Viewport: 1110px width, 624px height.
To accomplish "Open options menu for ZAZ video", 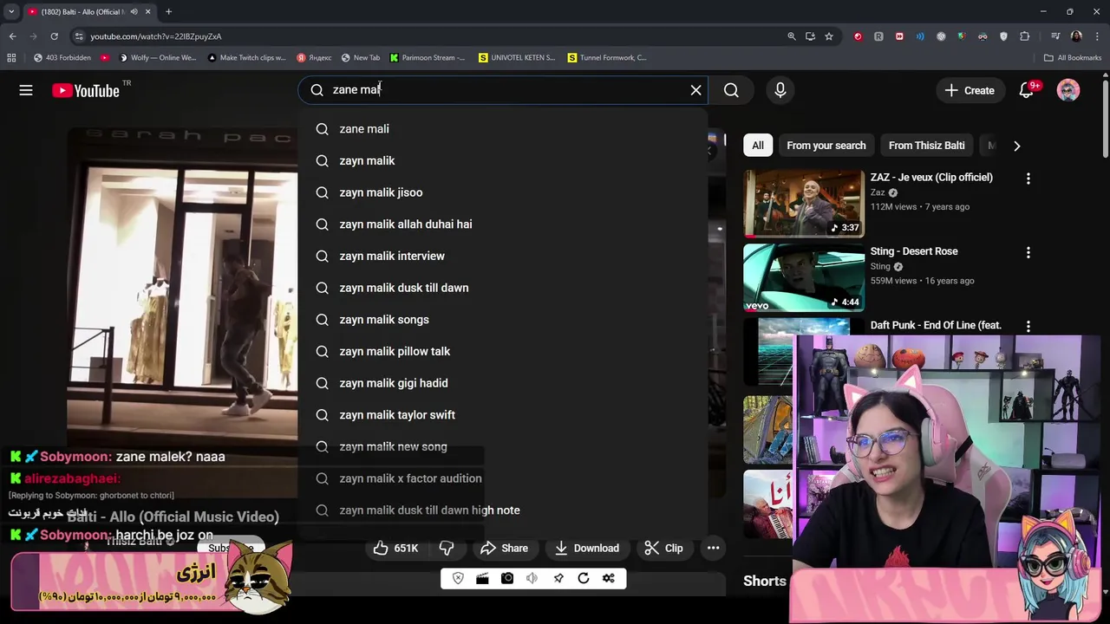I will click(x=1028, y=179).
